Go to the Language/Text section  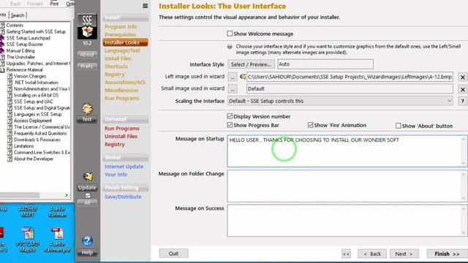[122, 50]
